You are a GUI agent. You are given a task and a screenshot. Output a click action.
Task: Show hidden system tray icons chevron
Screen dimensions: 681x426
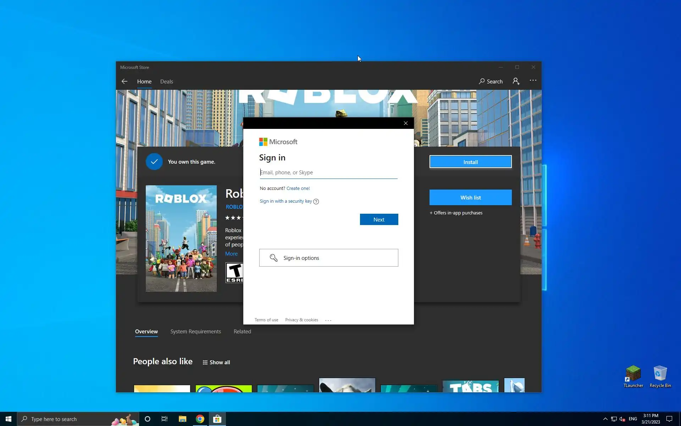tap(605, 419)
